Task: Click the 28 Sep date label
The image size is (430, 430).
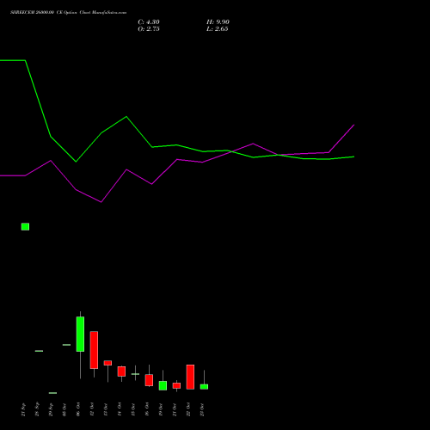Action: 37,409
